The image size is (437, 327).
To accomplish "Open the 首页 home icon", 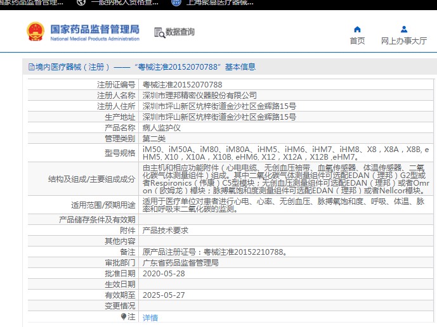I will [x=357, y=29].
